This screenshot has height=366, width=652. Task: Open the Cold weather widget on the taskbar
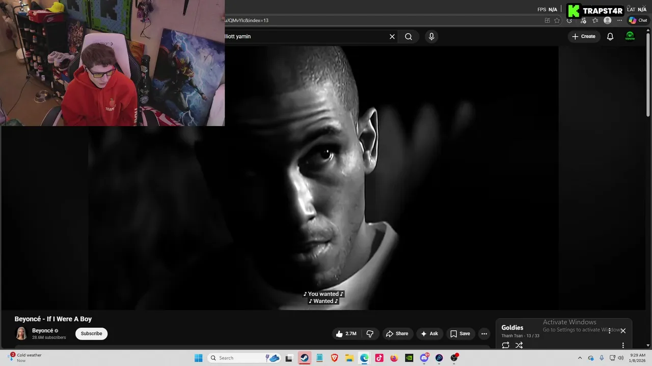(x=25, y=358)
